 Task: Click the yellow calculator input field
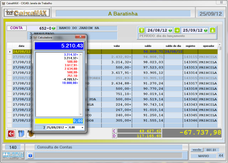pos(59,121)
